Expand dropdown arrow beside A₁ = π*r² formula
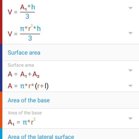Screen dimensions: 139x139 (130, 118)
